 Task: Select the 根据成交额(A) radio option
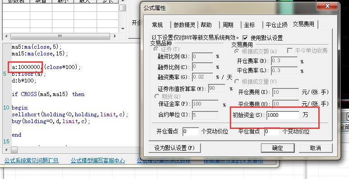(x=237, y=51)
